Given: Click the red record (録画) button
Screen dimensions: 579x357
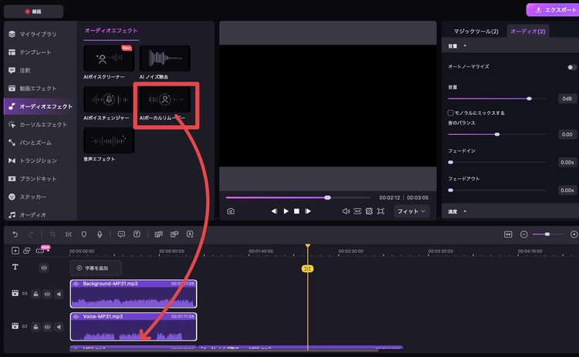Looking at the screenshot, I should coord(33,12).
